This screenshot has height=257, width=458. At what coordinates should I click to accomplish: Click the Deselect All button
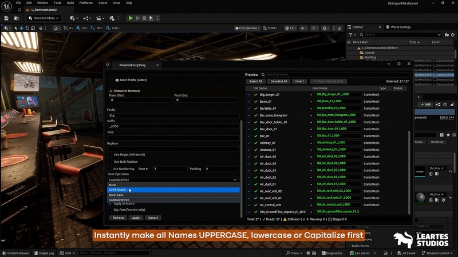tap(278, 81)
